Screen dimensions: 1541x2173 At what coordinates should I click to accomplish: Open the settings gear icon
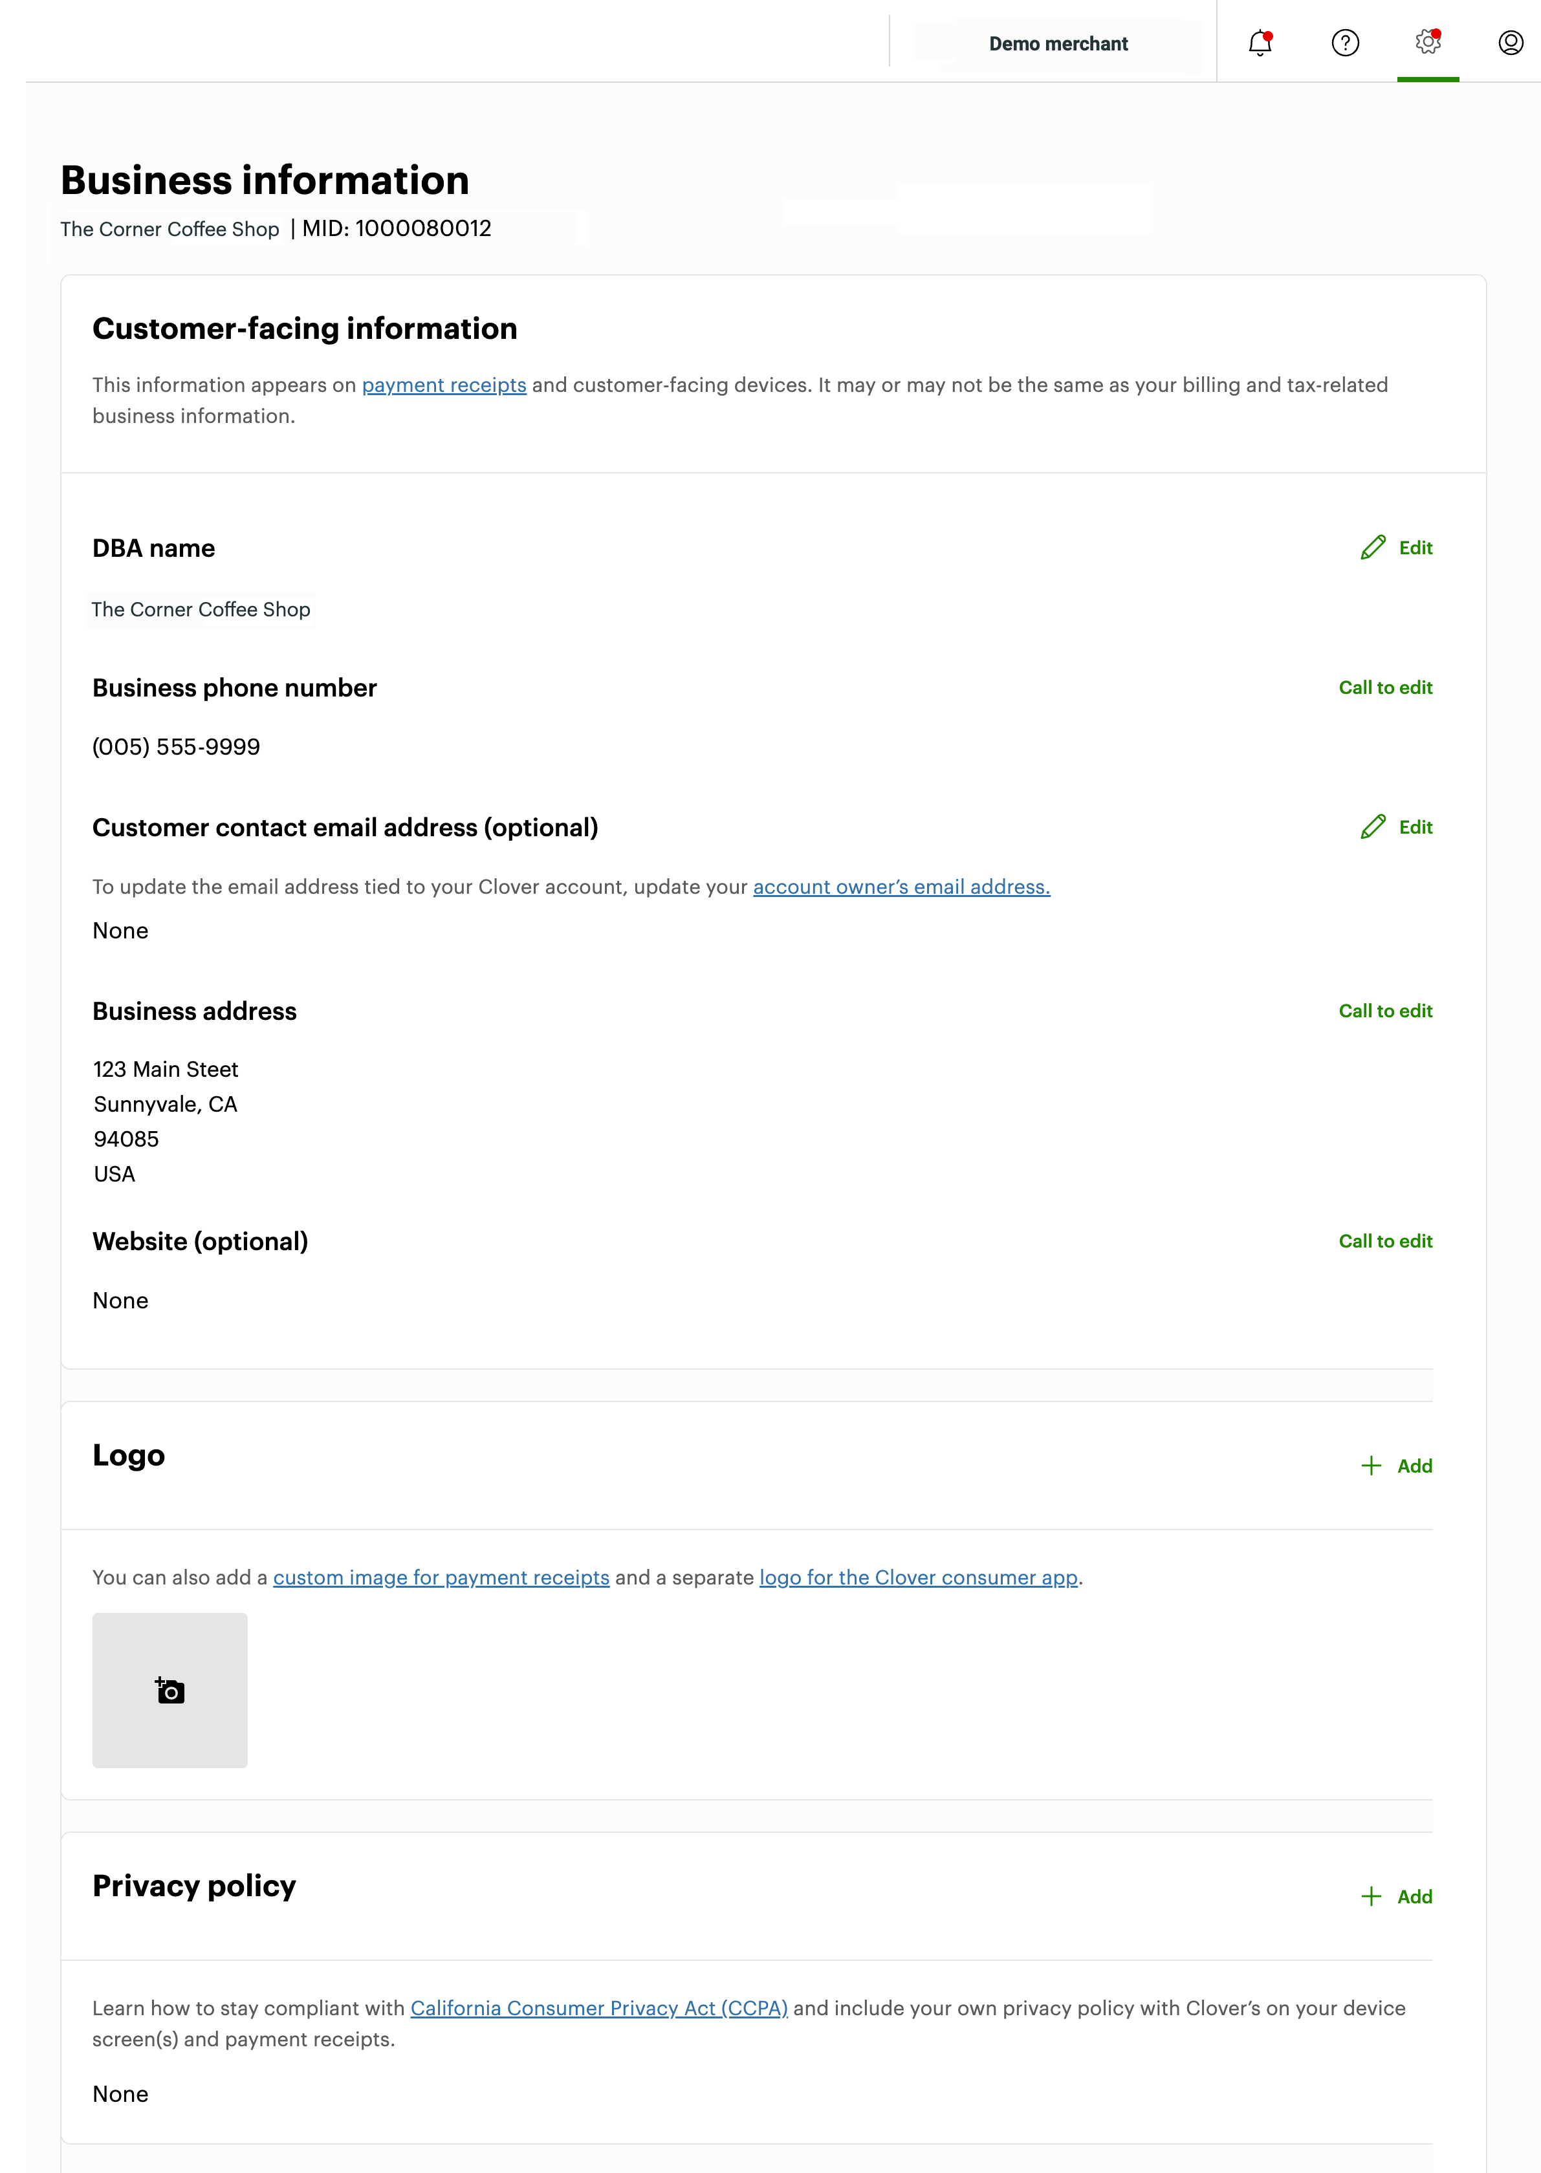coord(1427,43)
